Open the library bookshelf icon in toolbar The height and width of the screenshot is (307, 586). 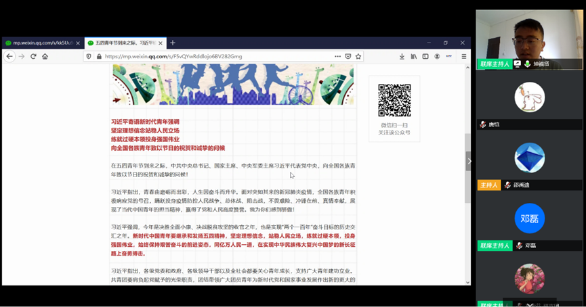[x=414, y=57]
